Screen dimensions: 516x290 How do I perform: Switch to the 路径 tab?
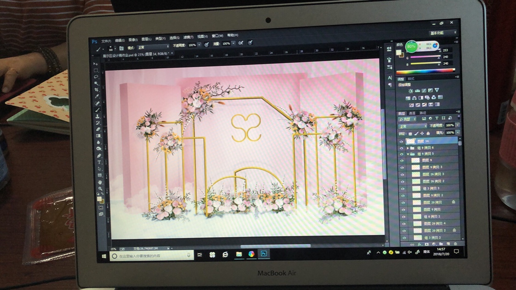coord(422,113)
